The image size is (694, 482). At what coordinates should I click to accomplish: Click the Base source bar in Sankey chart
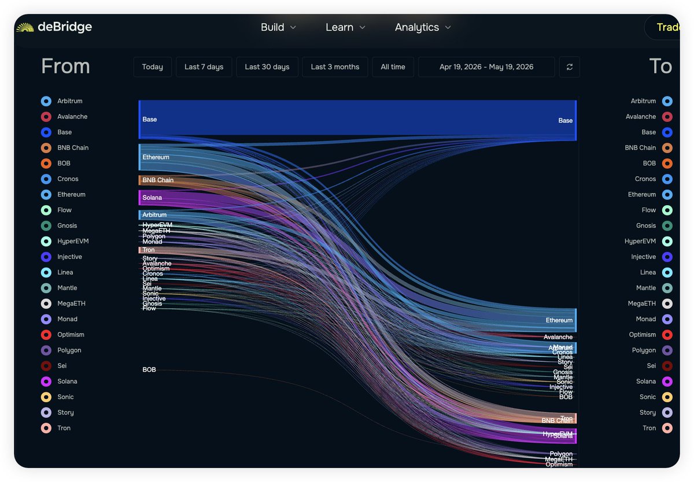click(141, 120)
